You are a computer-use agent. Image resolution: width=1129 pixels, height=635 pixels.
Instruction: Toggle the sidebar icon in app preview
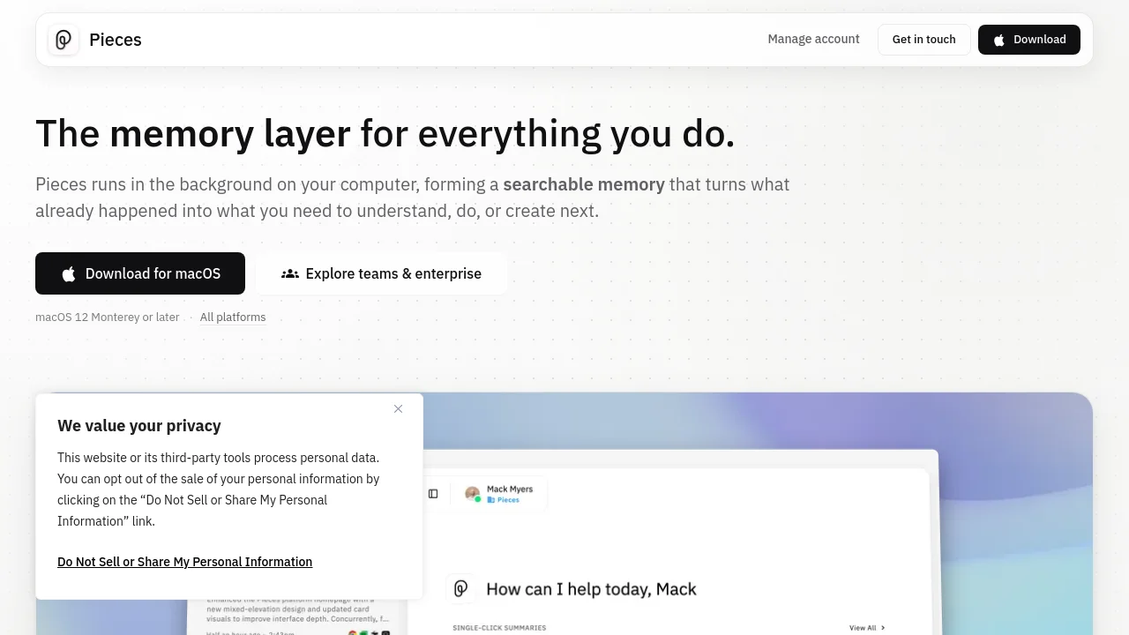click(433, 494)
